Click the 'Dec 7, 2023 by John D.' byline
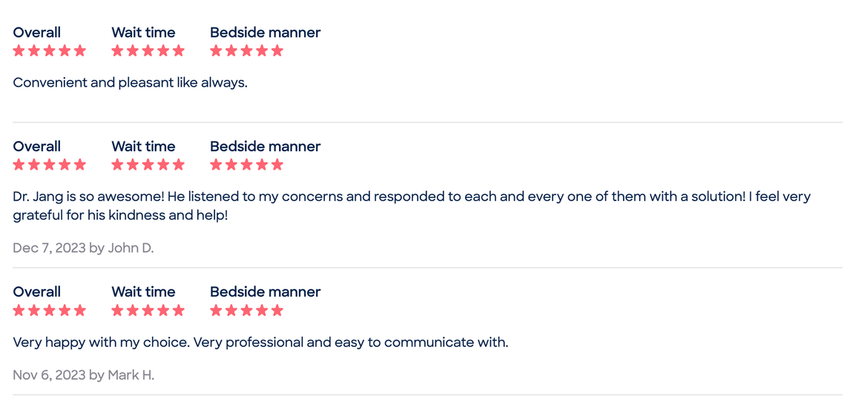853x396 pixels. [83, 248]
